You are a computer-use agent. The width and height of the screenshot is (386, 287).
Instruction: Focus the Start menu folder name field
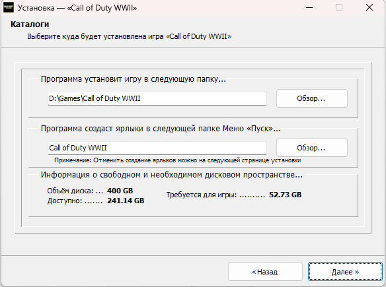click(x=157, y=148)
